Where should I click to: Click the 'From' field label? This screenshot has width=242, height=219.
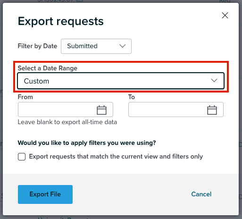25,97
